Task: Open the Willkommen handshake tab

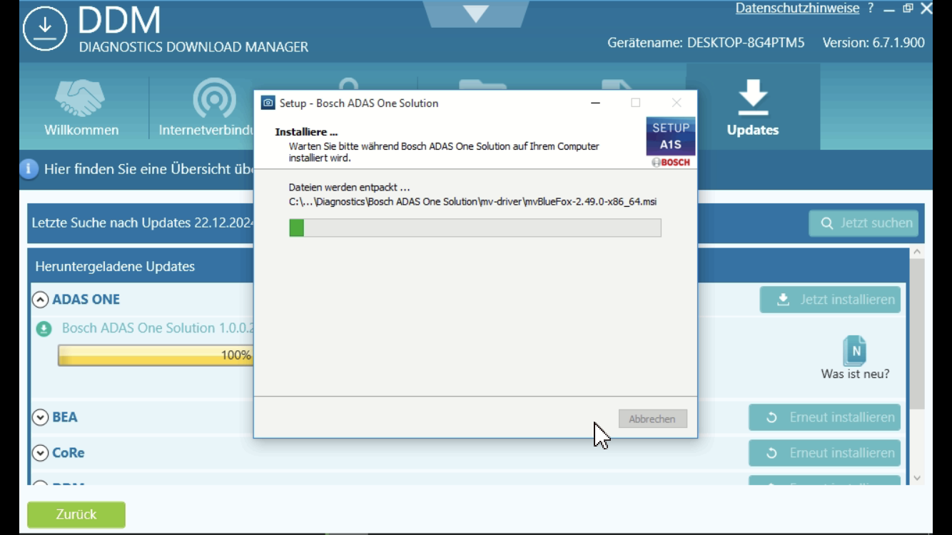Action: (x=81, y=107)
